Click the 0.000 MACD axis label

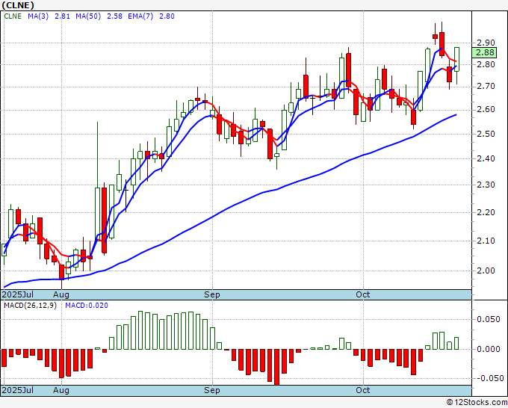[489, 349]
